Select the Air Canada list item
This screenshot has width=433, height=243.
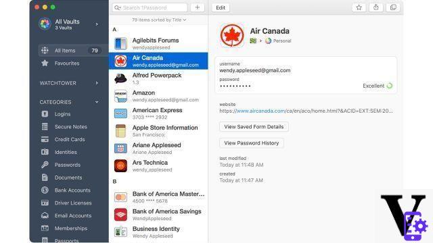click(x=158, y=61)
